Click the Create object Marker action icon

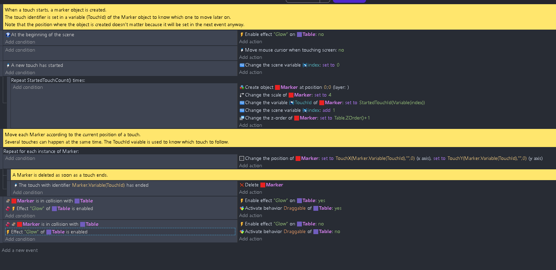[x=242, y=87]
